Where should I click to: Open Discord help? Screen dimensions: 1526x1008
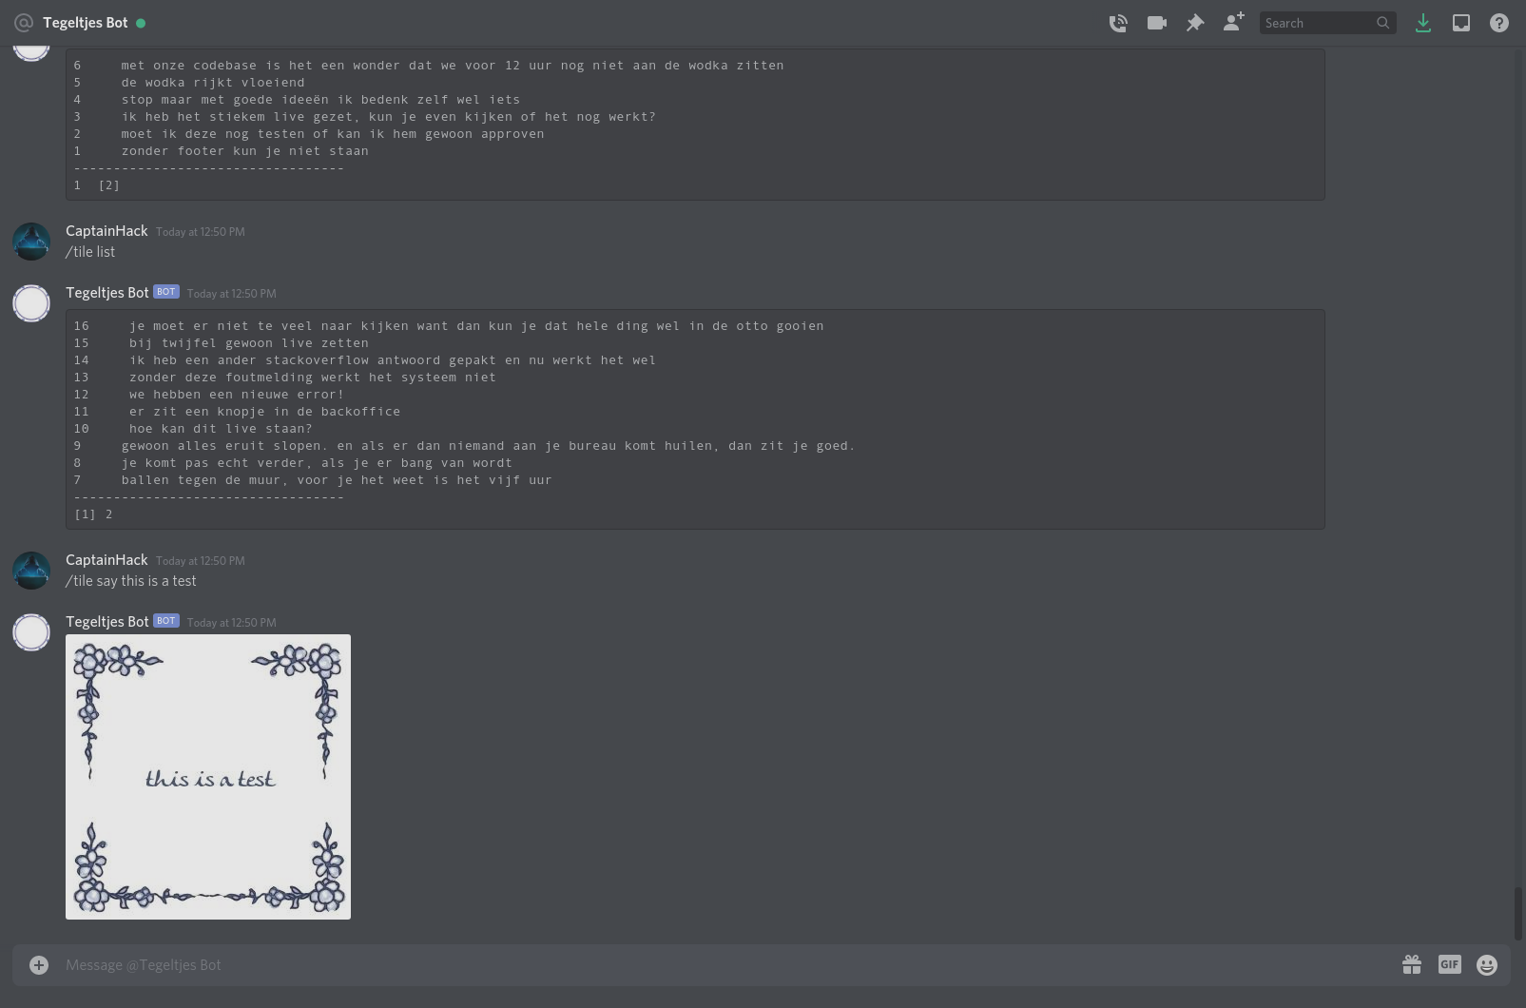[1499, 22]
